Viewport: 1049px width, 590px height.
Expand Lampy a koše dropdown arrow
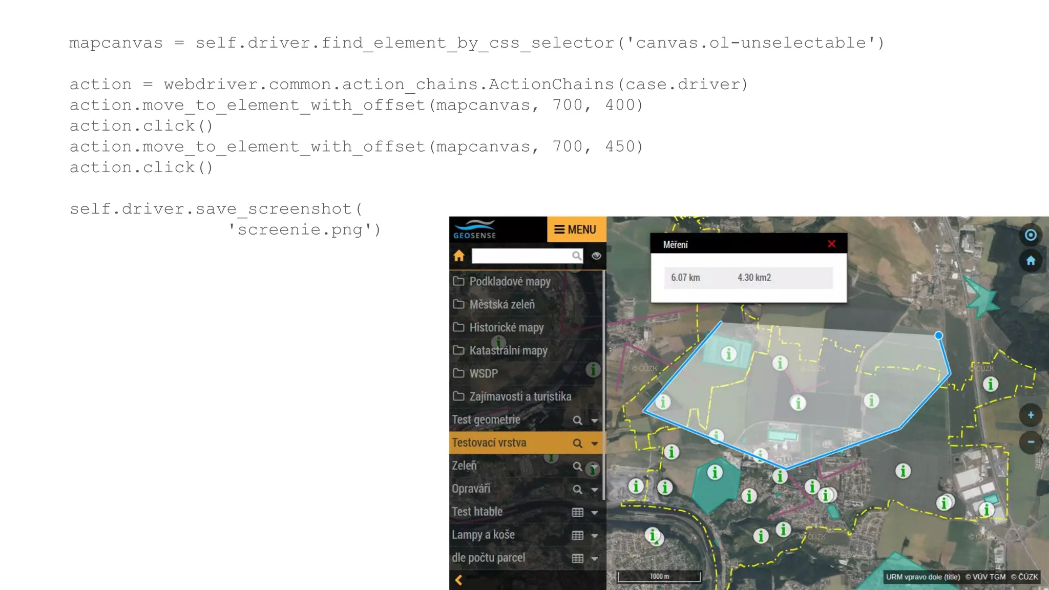(x=595, y=536)
